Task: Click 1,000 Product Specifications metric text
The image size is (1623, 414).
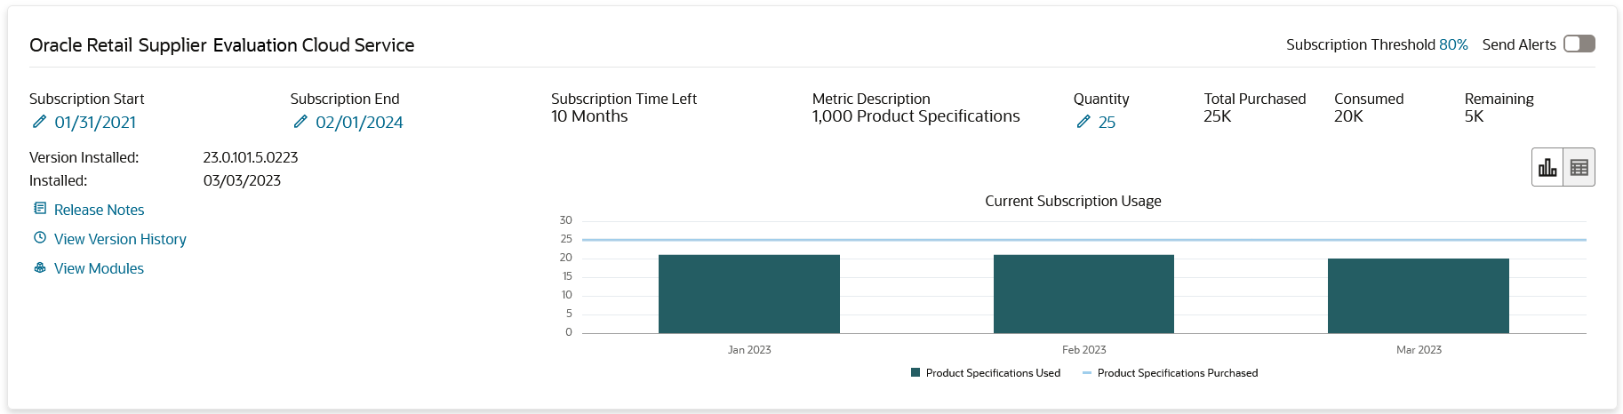Action: pyautogui.click(x=915, y=116)
